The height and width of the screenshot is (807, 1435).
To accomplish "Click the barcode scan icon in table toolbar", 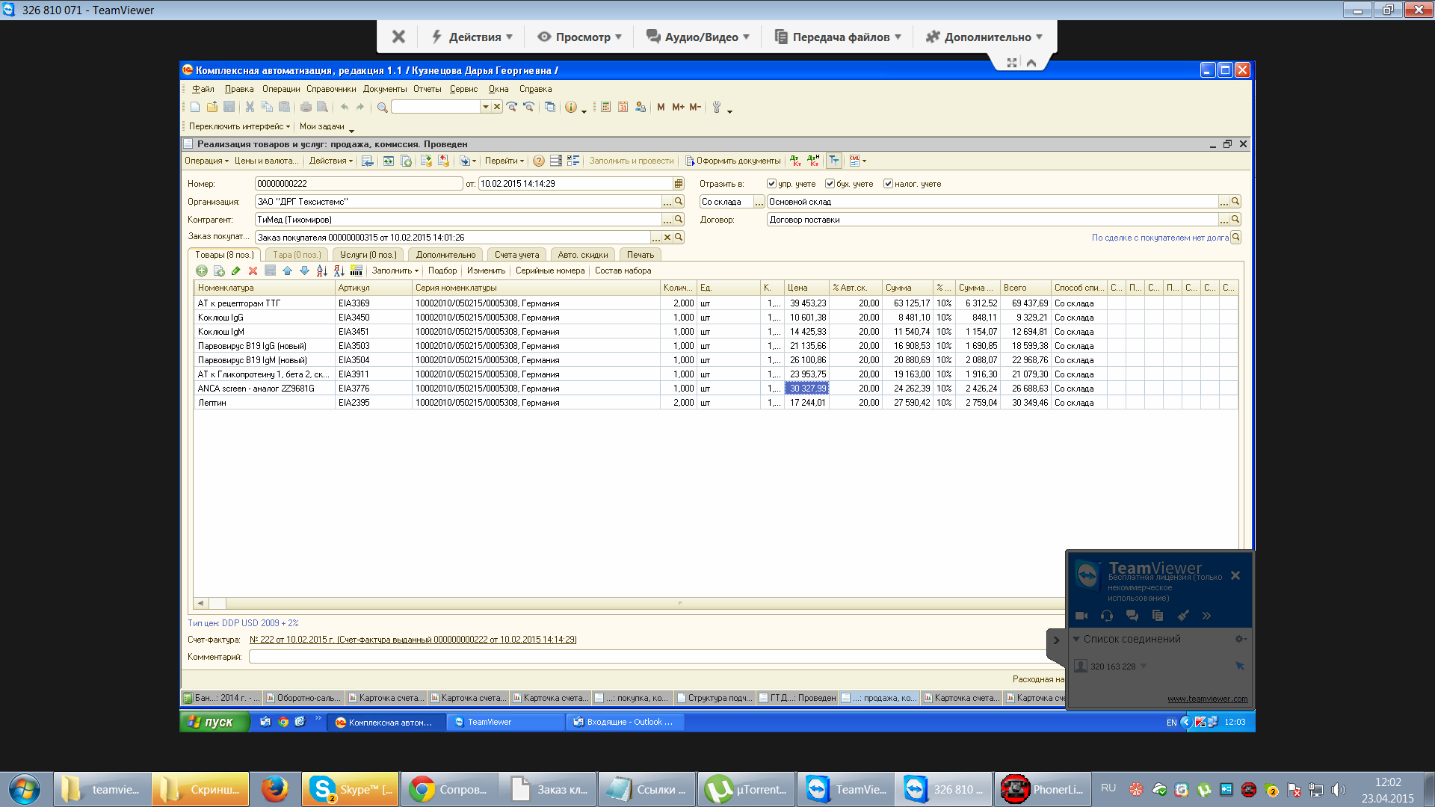I will coord(357,270).
